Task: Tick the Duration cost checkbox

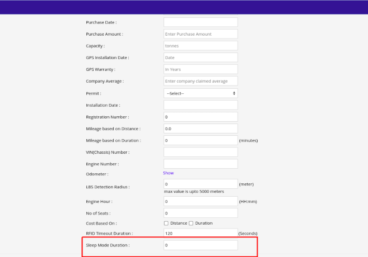Action: tap(191, 223)
